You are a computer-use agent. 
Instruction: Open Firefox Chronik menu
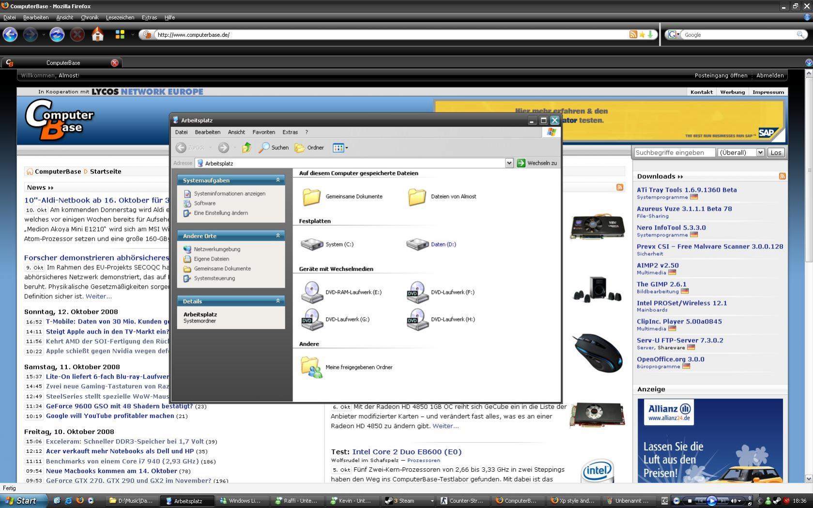pos(90,17)
